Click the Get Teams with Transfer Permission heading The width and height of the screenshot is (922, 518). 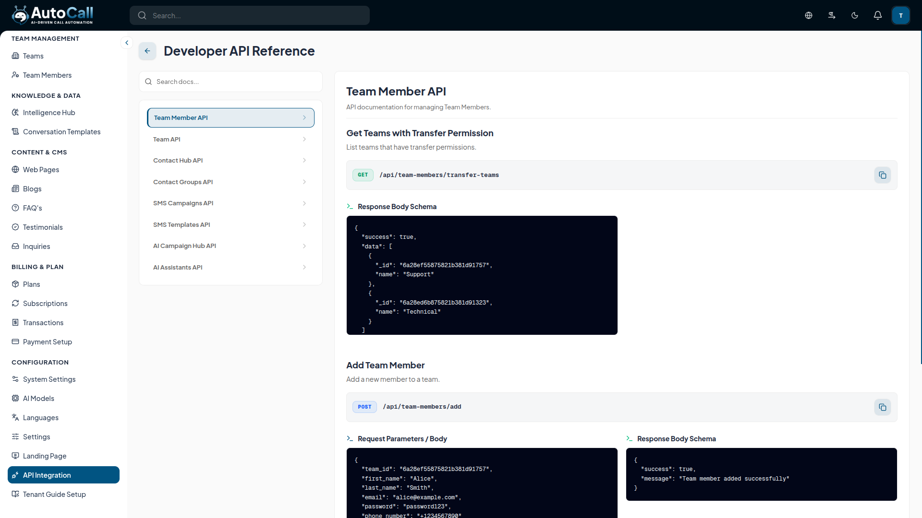click(420, 133)
